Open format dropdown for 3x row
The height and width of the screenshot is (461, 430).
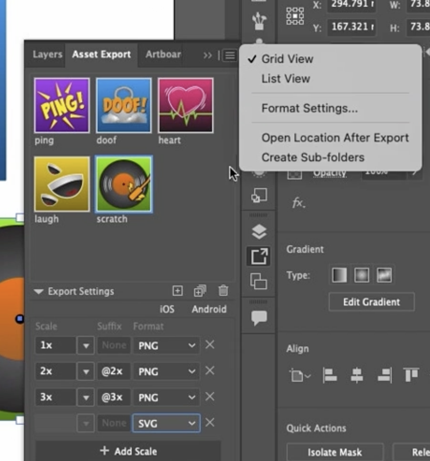coord(167,398)
